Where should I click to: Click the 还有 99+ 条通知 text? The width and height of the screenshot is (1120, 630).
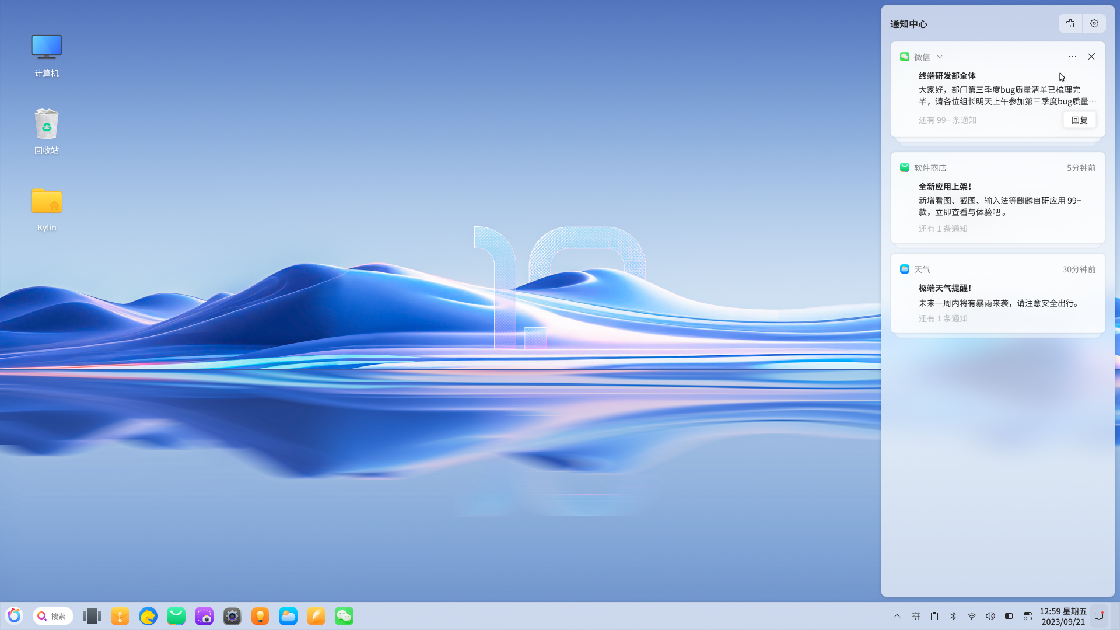[x=947, y=120]
